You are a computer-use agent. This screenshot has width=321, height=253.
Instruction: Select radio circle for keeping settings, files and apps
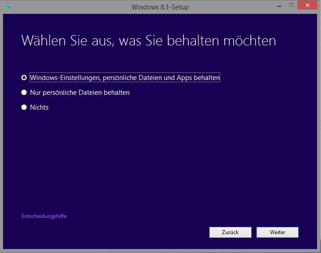24,77
